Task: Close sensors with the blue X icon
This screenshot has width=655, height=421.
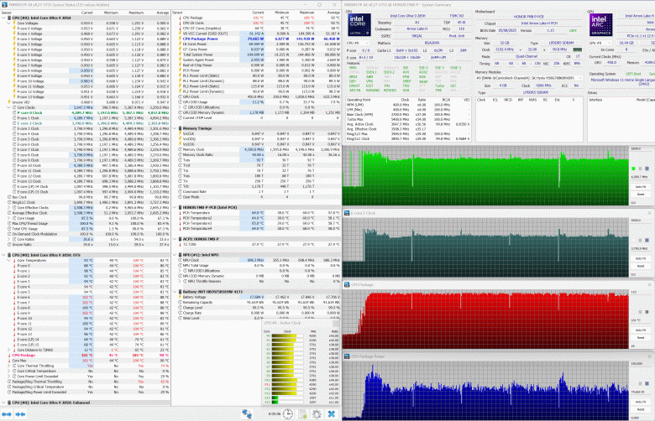Action: (x=331, y=414)
